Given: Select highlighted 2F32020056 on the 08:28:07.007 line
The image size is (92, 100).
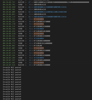Looking at the screenshot, I should (x=39, y=48).
